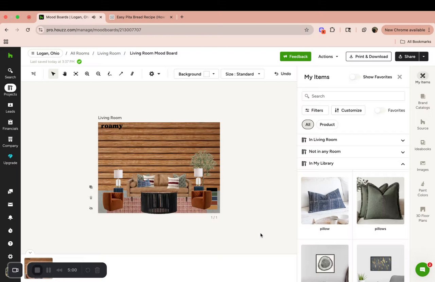Toggle the Show Favorites switch
Screen dimensions: 435x282
[355, 77]
